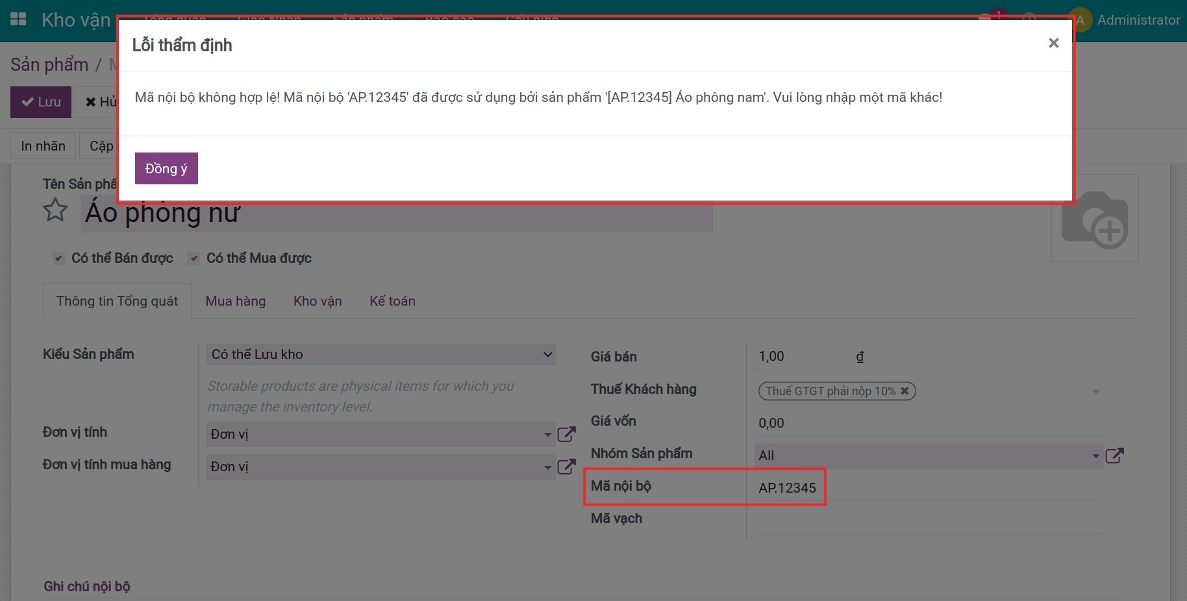Open the Đơn vị tính dropdown arrow
Viewport: 1187px width, 601px height.
coord(547,434)
